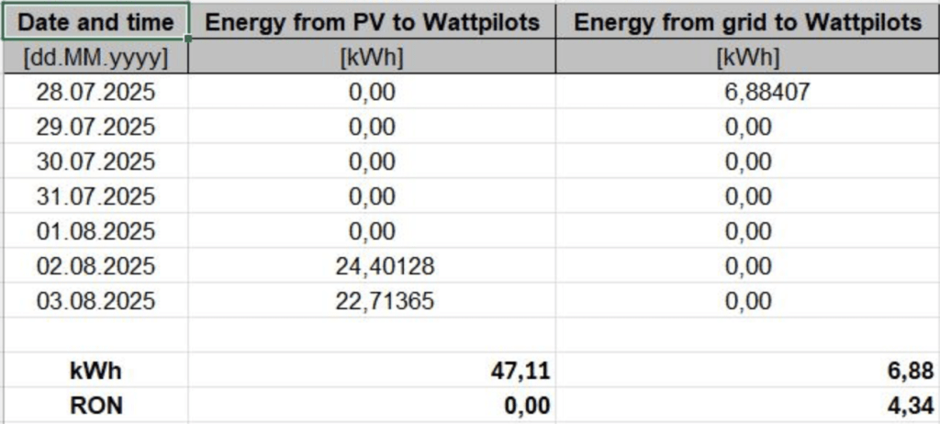Select the date cell 29.07.2025
The height and width of the screenshot is (424, 940).
coord(95,127)
